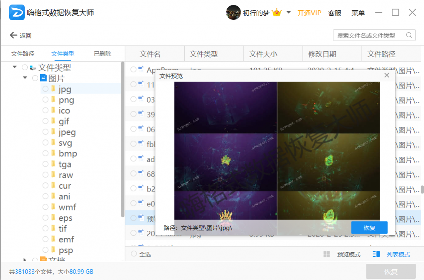Check the psp type checkbox
The image size is (424, 280).
coord(46,249)
